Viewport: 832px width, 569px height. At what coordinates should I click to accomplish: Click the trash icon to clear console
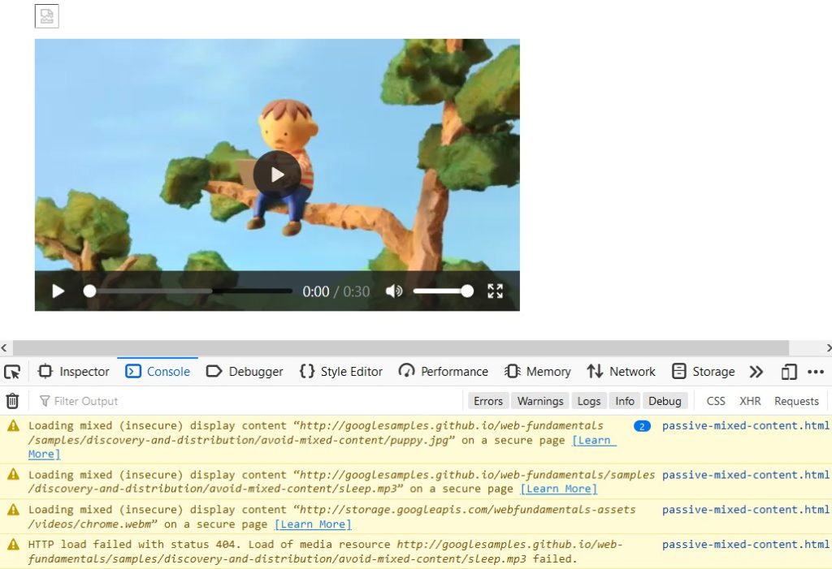12,401
